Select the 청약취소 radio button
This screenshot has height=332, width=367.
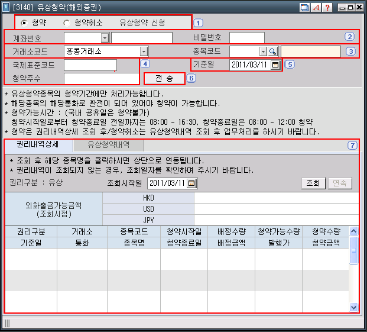67,22
